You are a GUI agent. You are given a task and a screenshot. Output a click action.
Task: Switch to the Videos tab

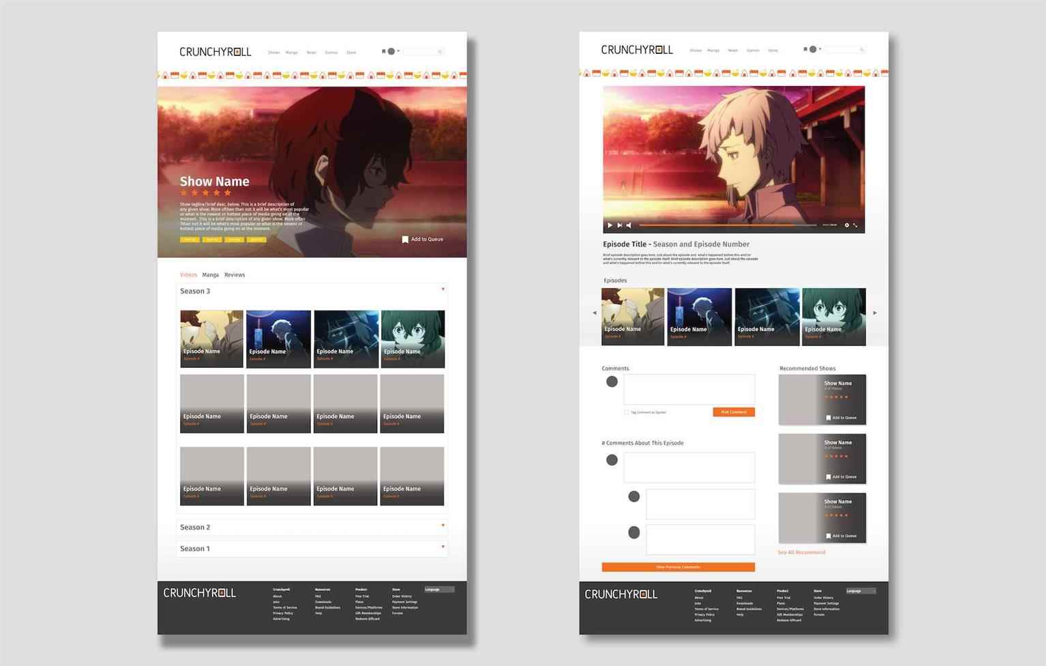click(x=188, y=275)
